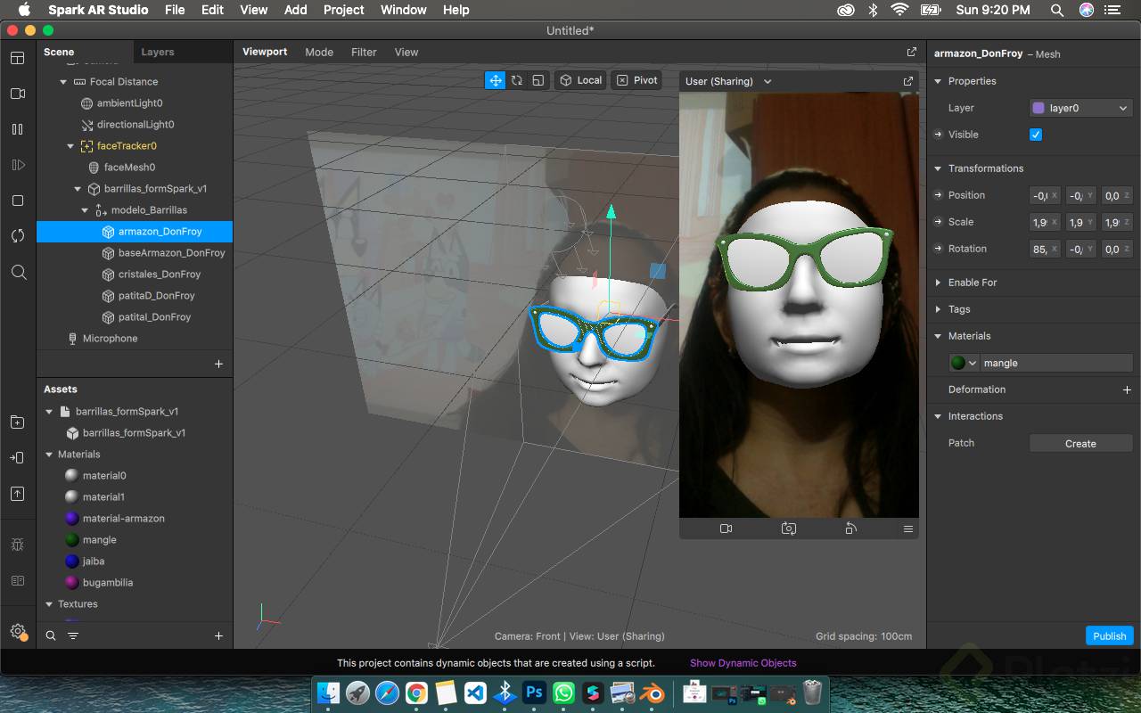
Task: Open the magnifier search icon in left toolbar
Action: (x=18, y=272)
